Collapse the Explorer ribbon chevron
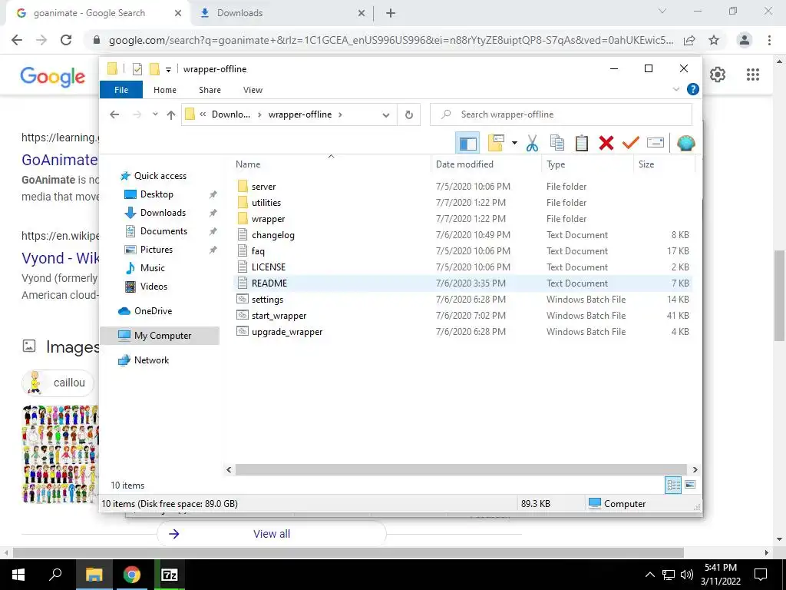Screen dimensions: 786x590 tap(675, 89)
